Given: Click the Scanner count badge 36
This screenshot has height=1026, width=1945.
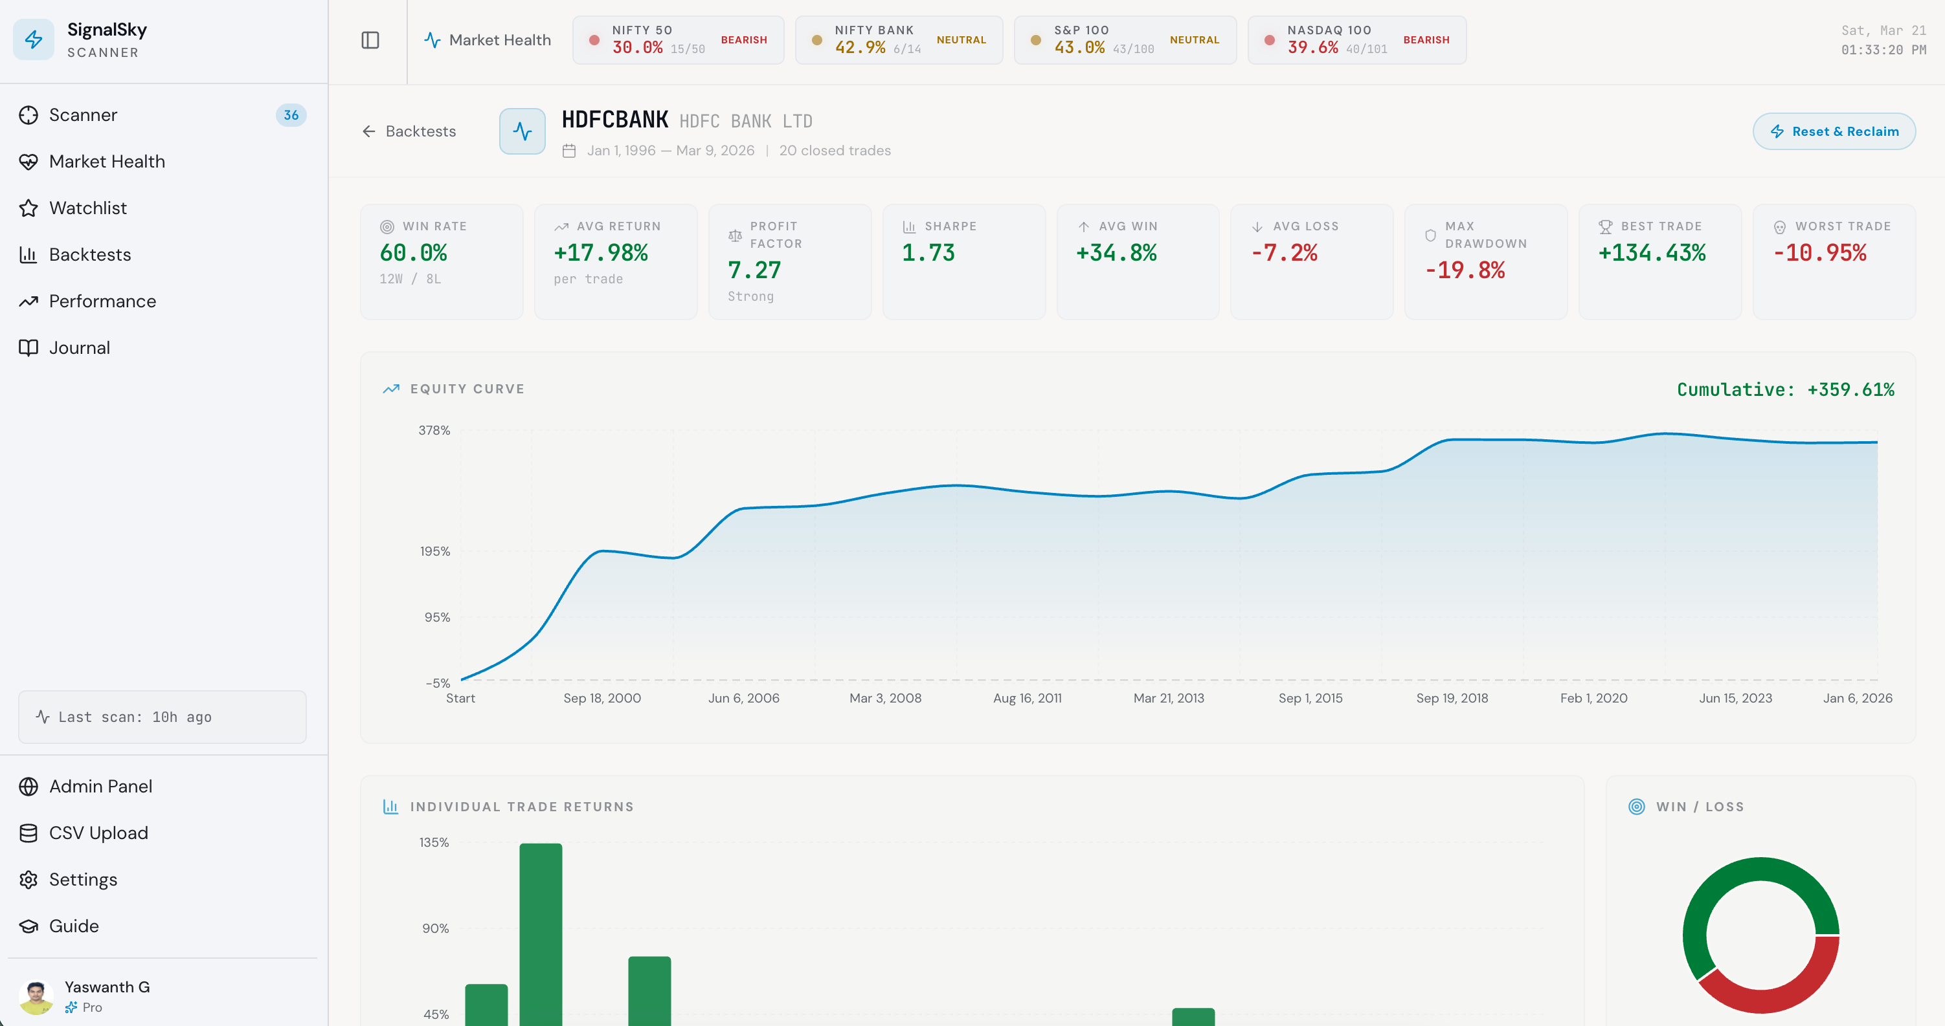Looking at the screenshot, I should coord(291,115).
